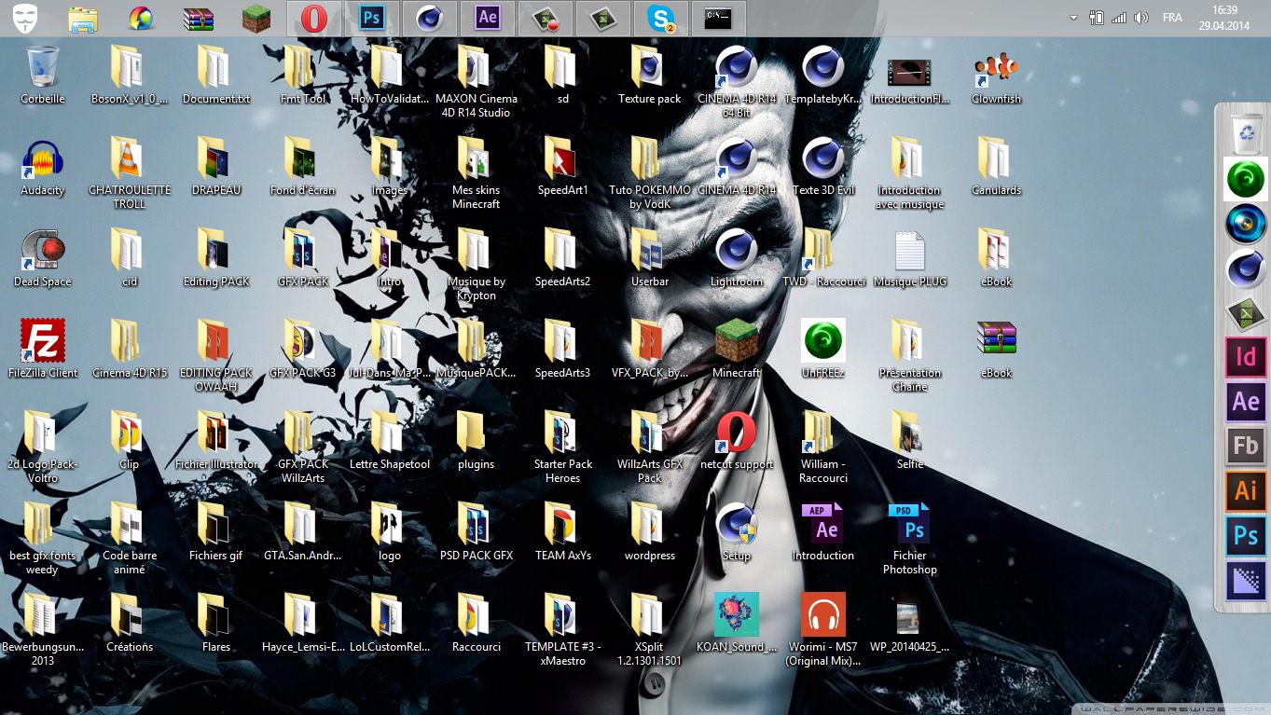
Task: Open File Explorer from the taskbar
Action: [x=83, y=18]
